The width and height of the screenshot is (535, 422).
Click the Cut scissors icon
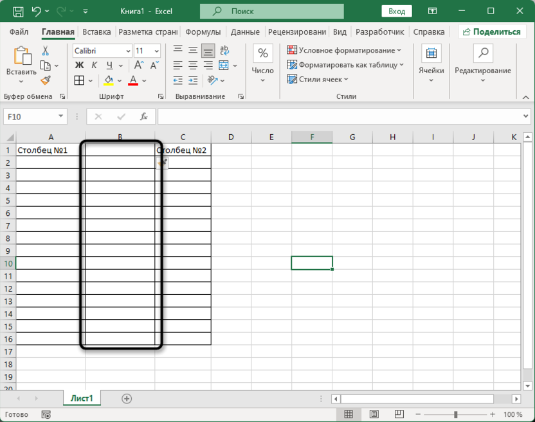(46, 51)
